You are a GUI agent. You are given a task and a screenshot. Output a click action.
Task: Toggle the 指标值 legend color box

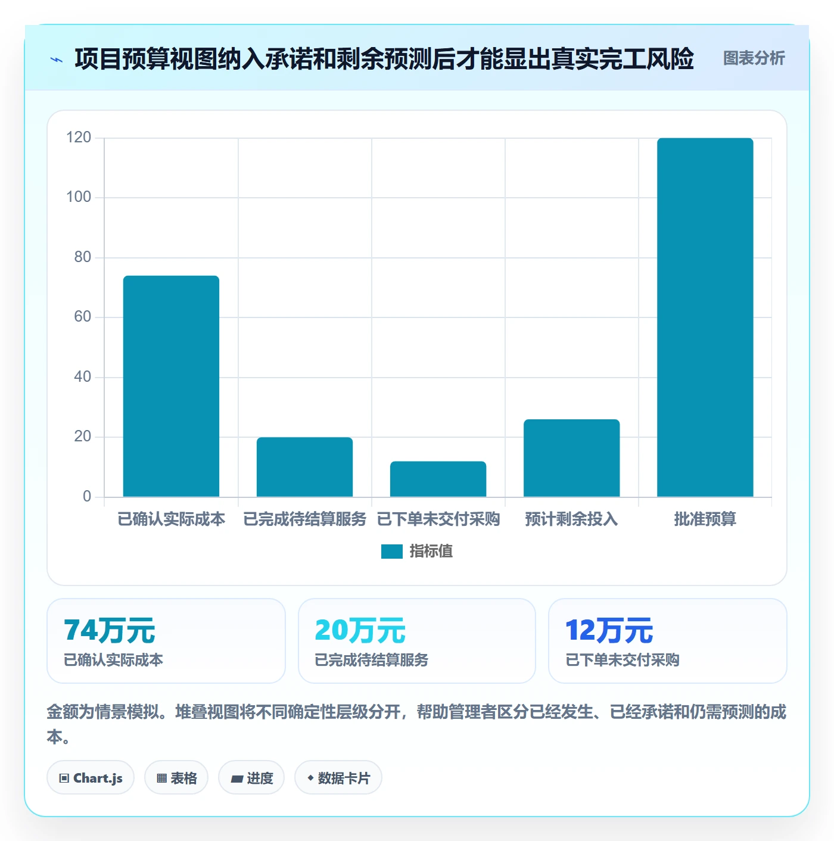coord(392,552)
